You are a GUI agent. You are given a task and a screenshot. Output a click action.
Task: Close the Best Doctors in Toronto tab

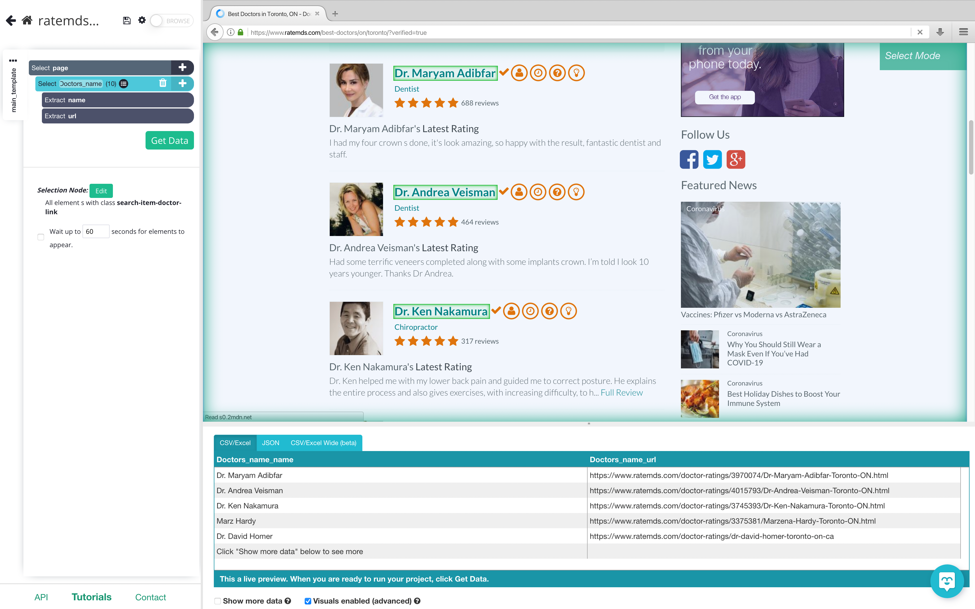[x=317, y=14]
